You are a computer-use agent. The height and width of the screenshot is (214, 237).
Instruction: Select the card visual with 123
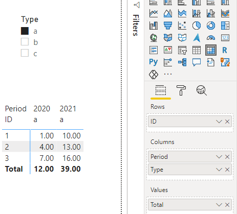coord(225,38)
